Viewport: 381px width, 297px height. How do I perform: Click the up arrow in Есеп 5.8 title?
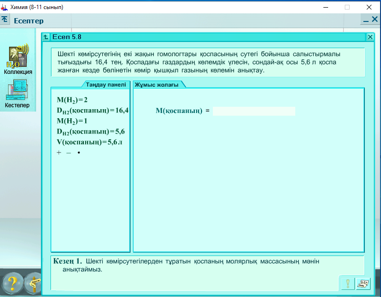click(x=46, y=37)
